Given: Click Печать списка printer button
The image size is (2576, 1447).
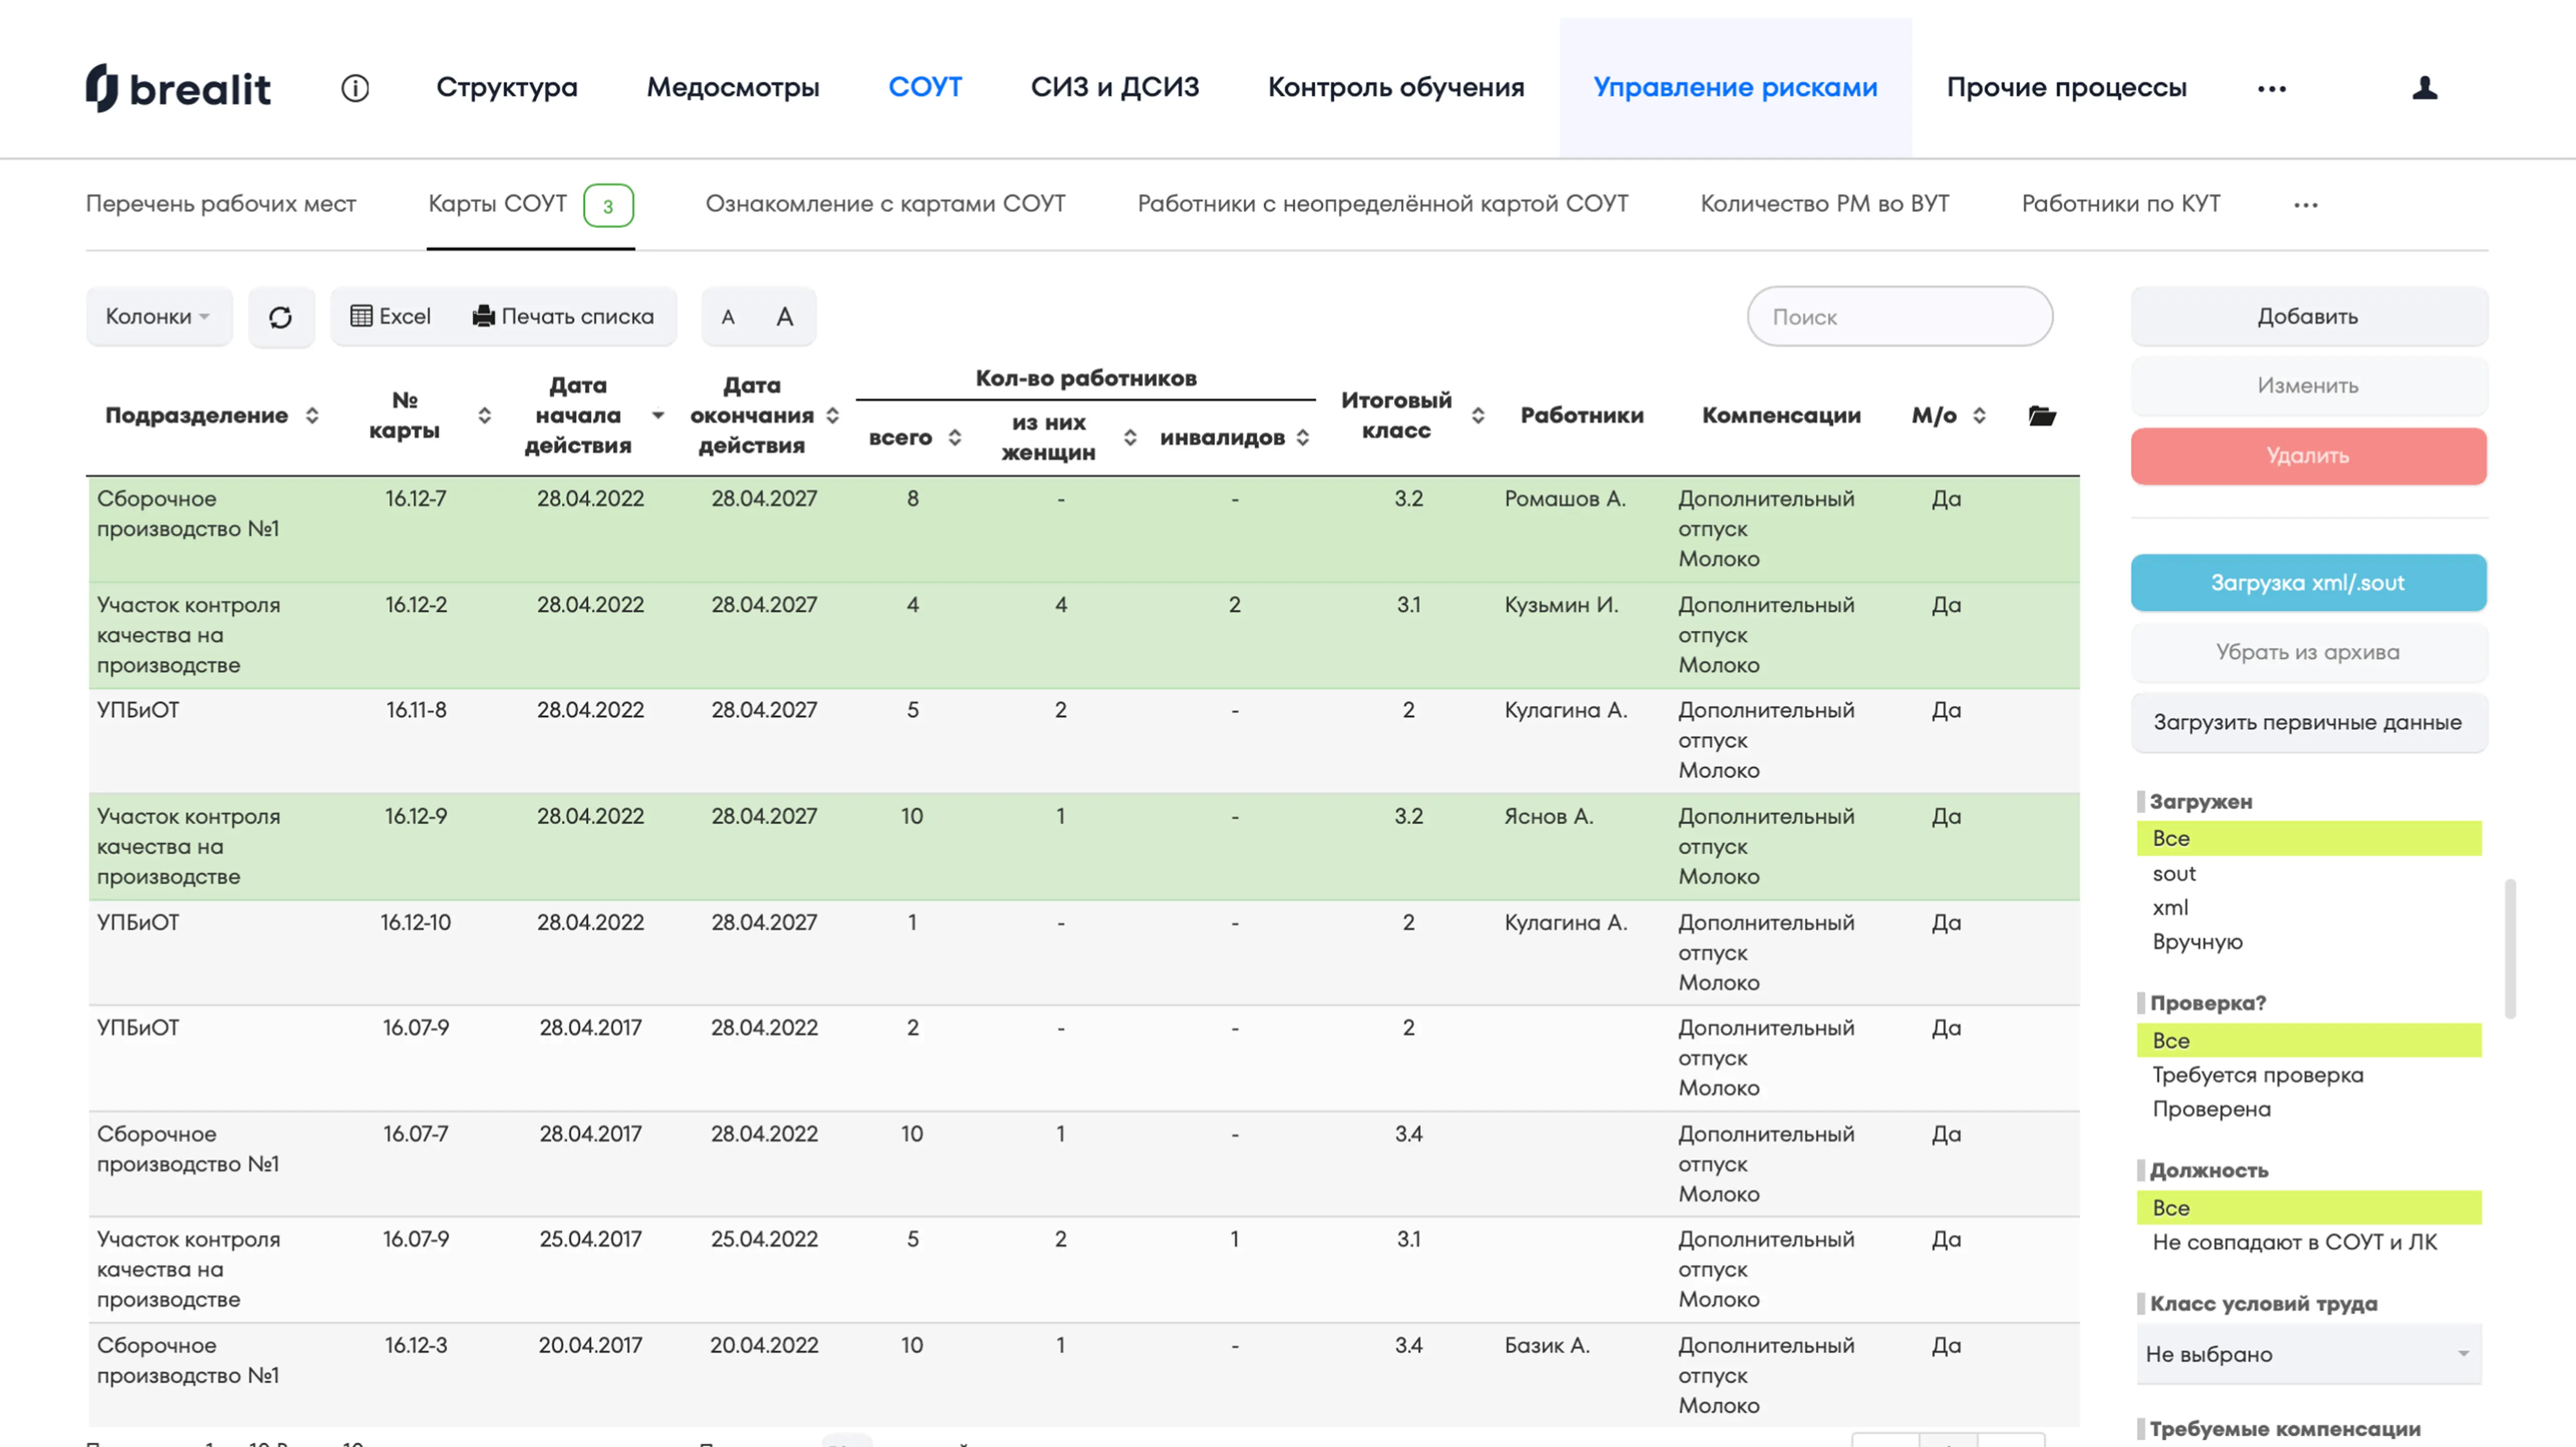Looking at the screenshot, I should pyautogui.click(x=563, y=317).
